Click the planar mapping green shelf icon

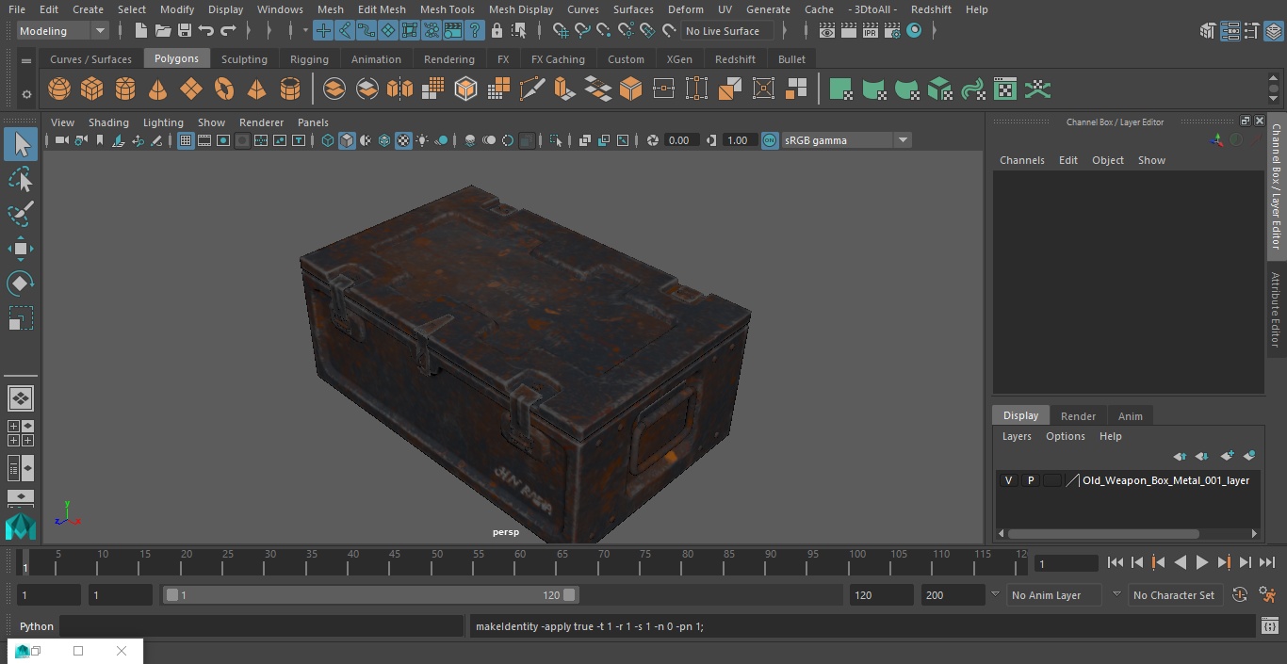point(840,89)
